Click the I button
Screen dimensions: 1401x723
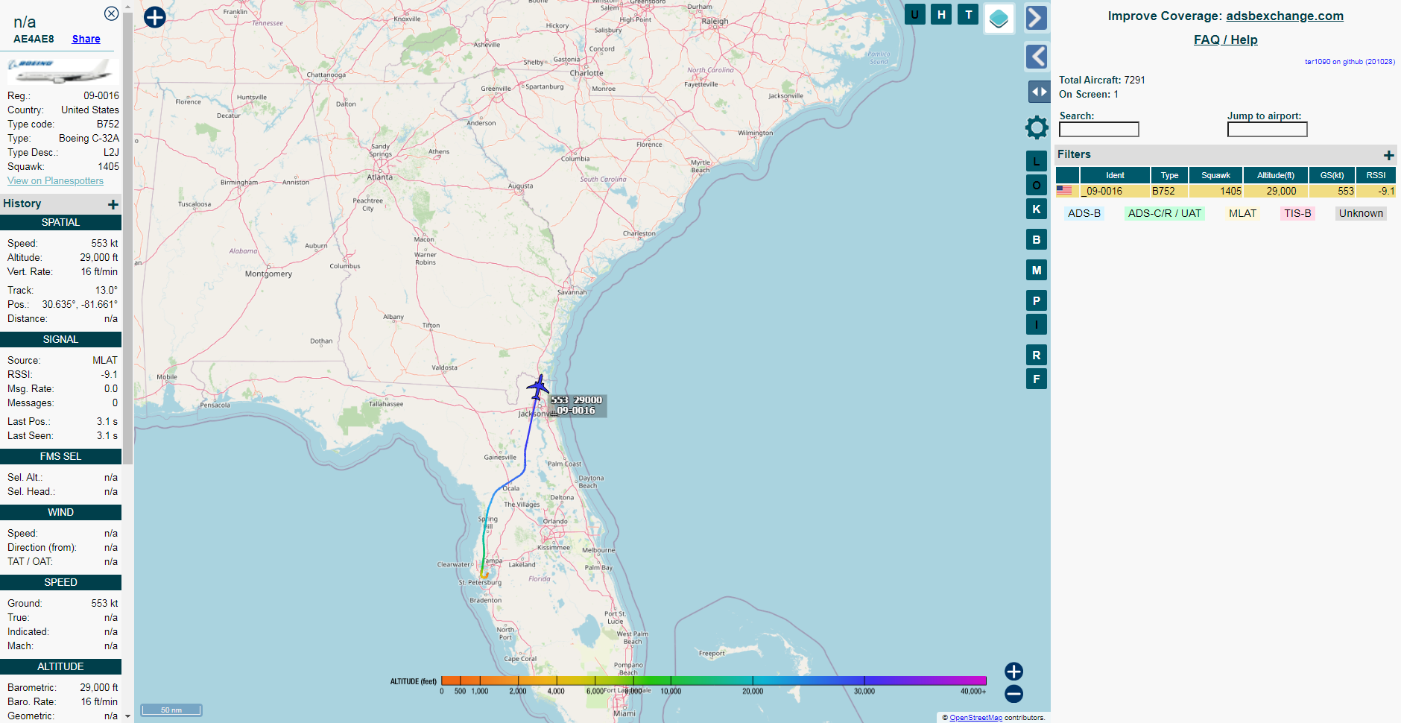tap(1037, 324)
